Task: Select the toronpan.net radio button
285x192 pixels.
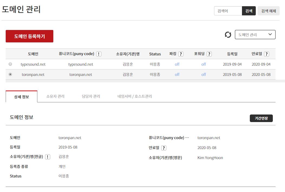Action: pyautogui.click(x=10, y=75)
